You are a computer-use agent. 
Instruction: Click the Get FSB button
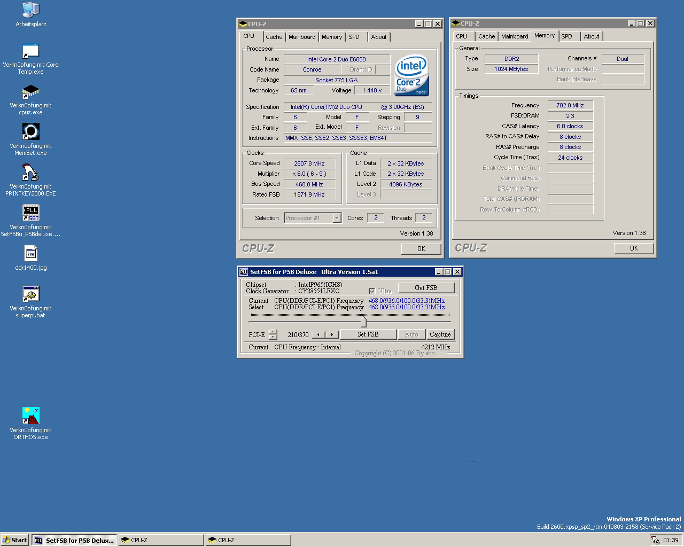[426, 287]
